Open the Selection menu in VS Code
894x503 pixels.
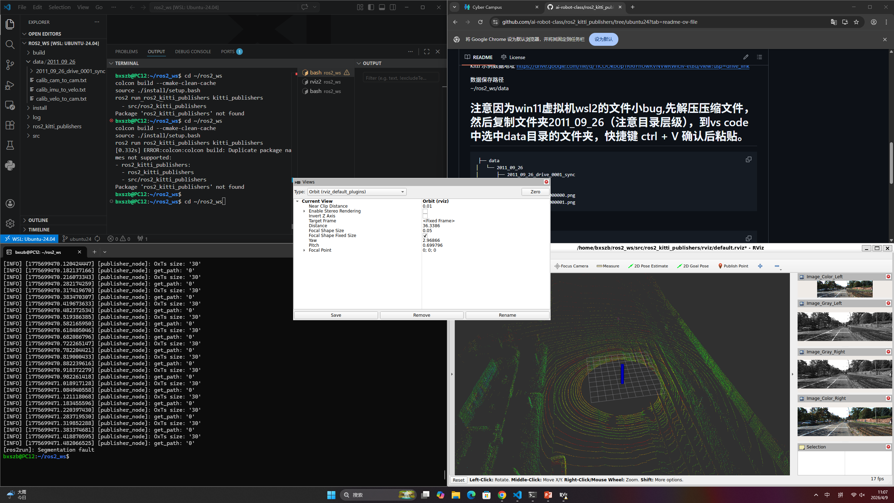pos(59,7)
